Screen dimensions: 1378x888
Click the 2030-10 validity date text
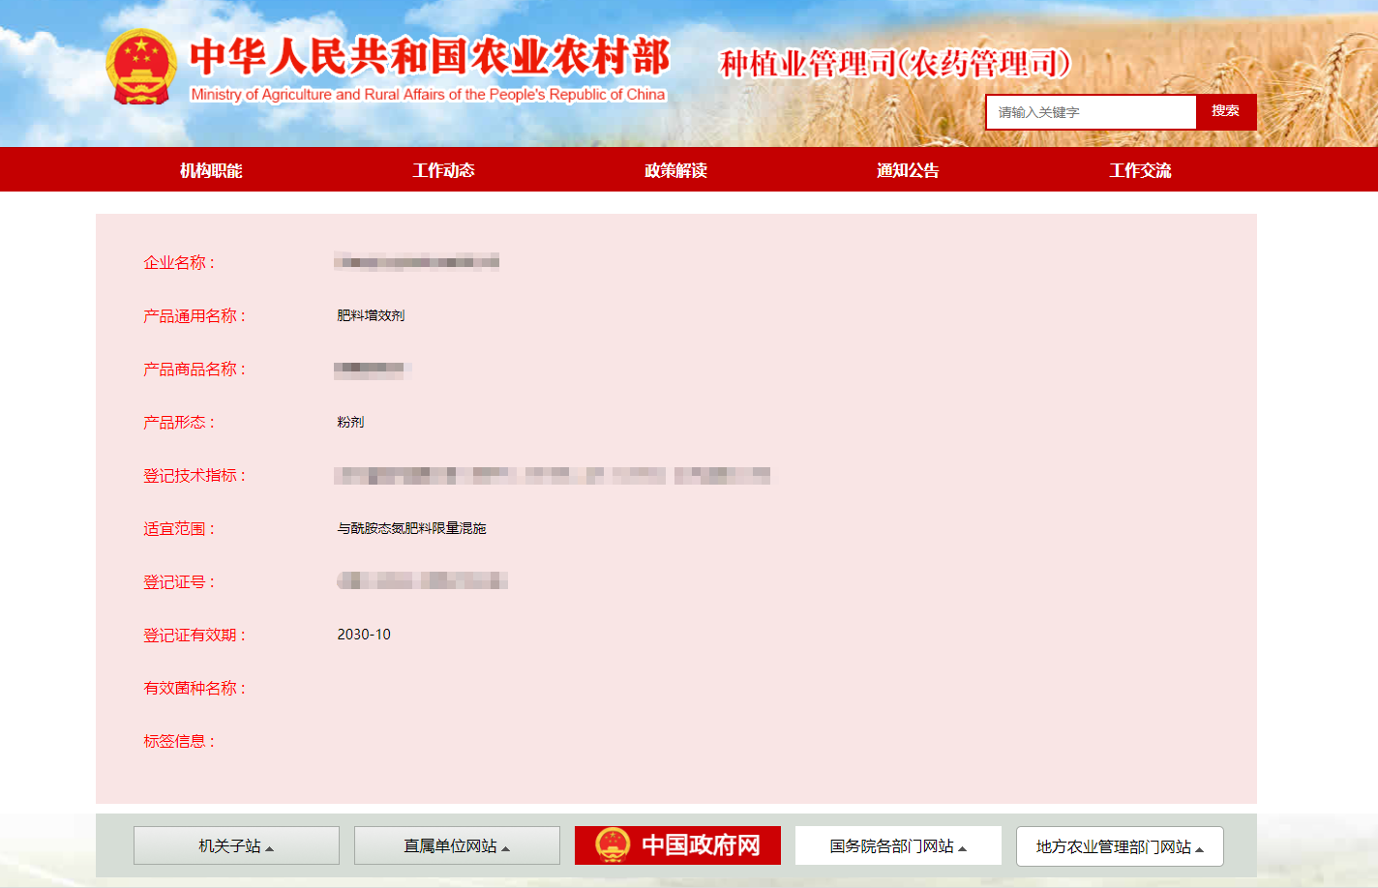[x=363, y=635]
